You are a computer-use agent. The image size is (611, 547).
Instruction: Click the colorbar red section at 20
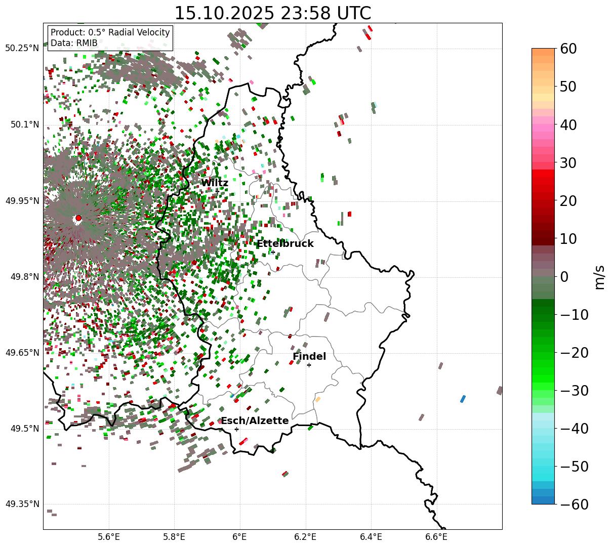(x=543, y=200)
